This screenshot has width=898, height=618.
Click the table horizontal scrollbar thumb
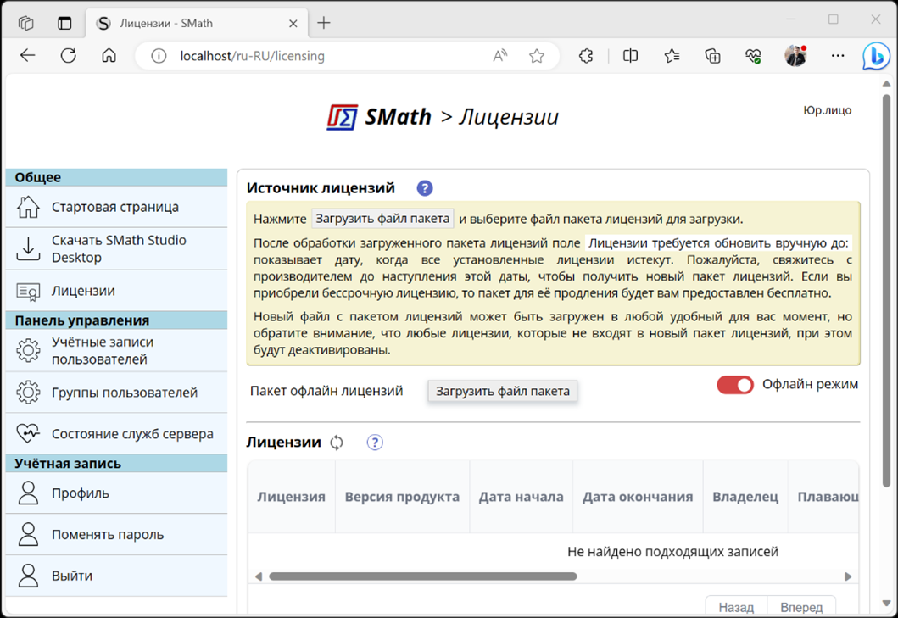coord(422,576)
